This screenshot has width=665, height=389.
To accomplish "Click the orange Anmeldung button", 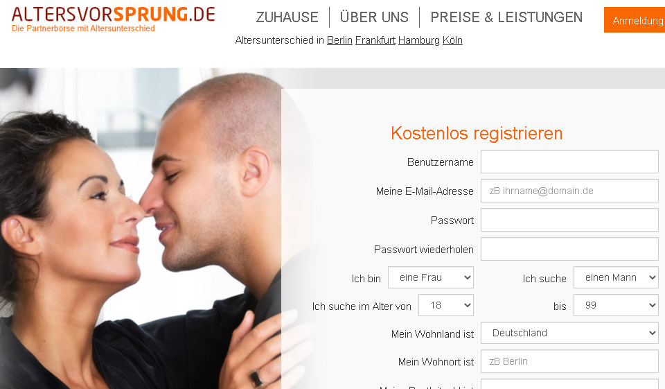I will pyautogui.click(x=635, y=20).
